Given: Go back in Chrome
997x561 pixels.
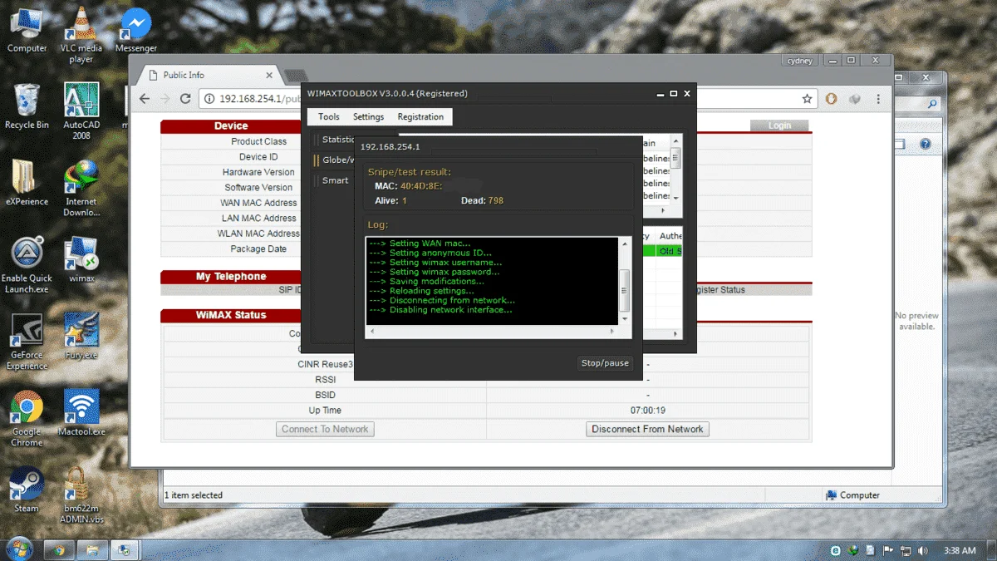Looking at the screenshot, I should (145, 99).
